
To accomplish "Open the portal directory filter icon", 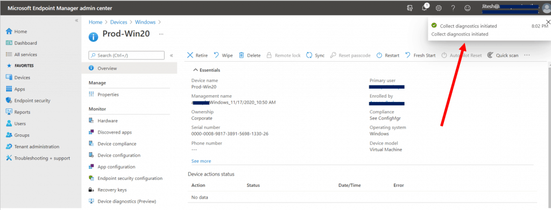I will tap(409, 8).
